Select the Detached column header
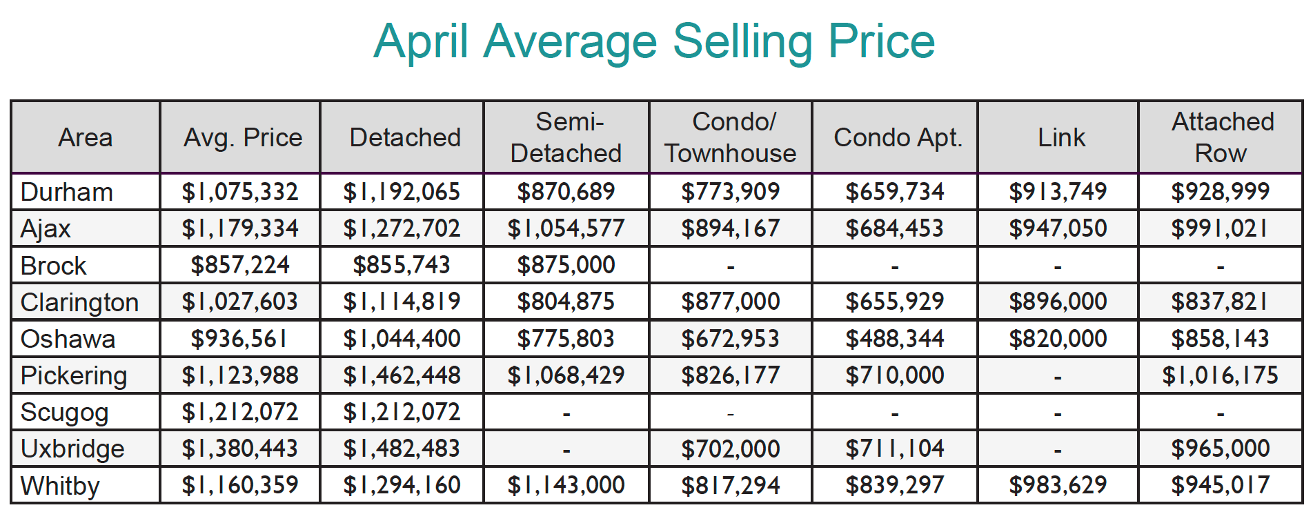1313x512 pixels. (405, 137)
